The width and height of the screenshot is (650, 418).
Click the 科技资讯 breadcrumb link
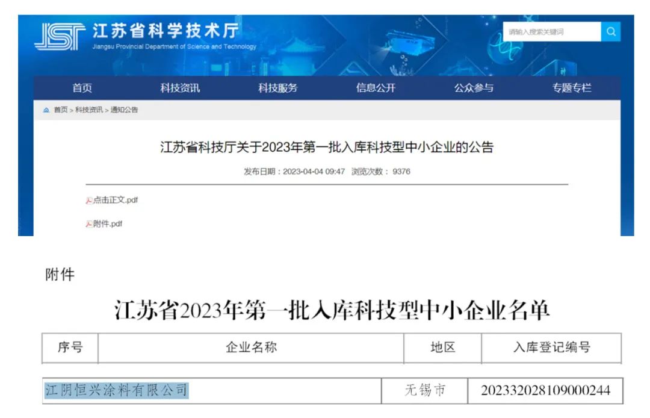coord(89,110)
